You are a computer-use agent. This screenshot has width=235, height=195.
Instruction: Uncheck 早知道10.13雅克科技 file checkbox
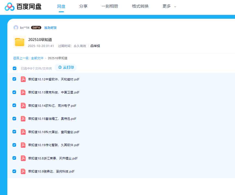[x=14, y=92]
